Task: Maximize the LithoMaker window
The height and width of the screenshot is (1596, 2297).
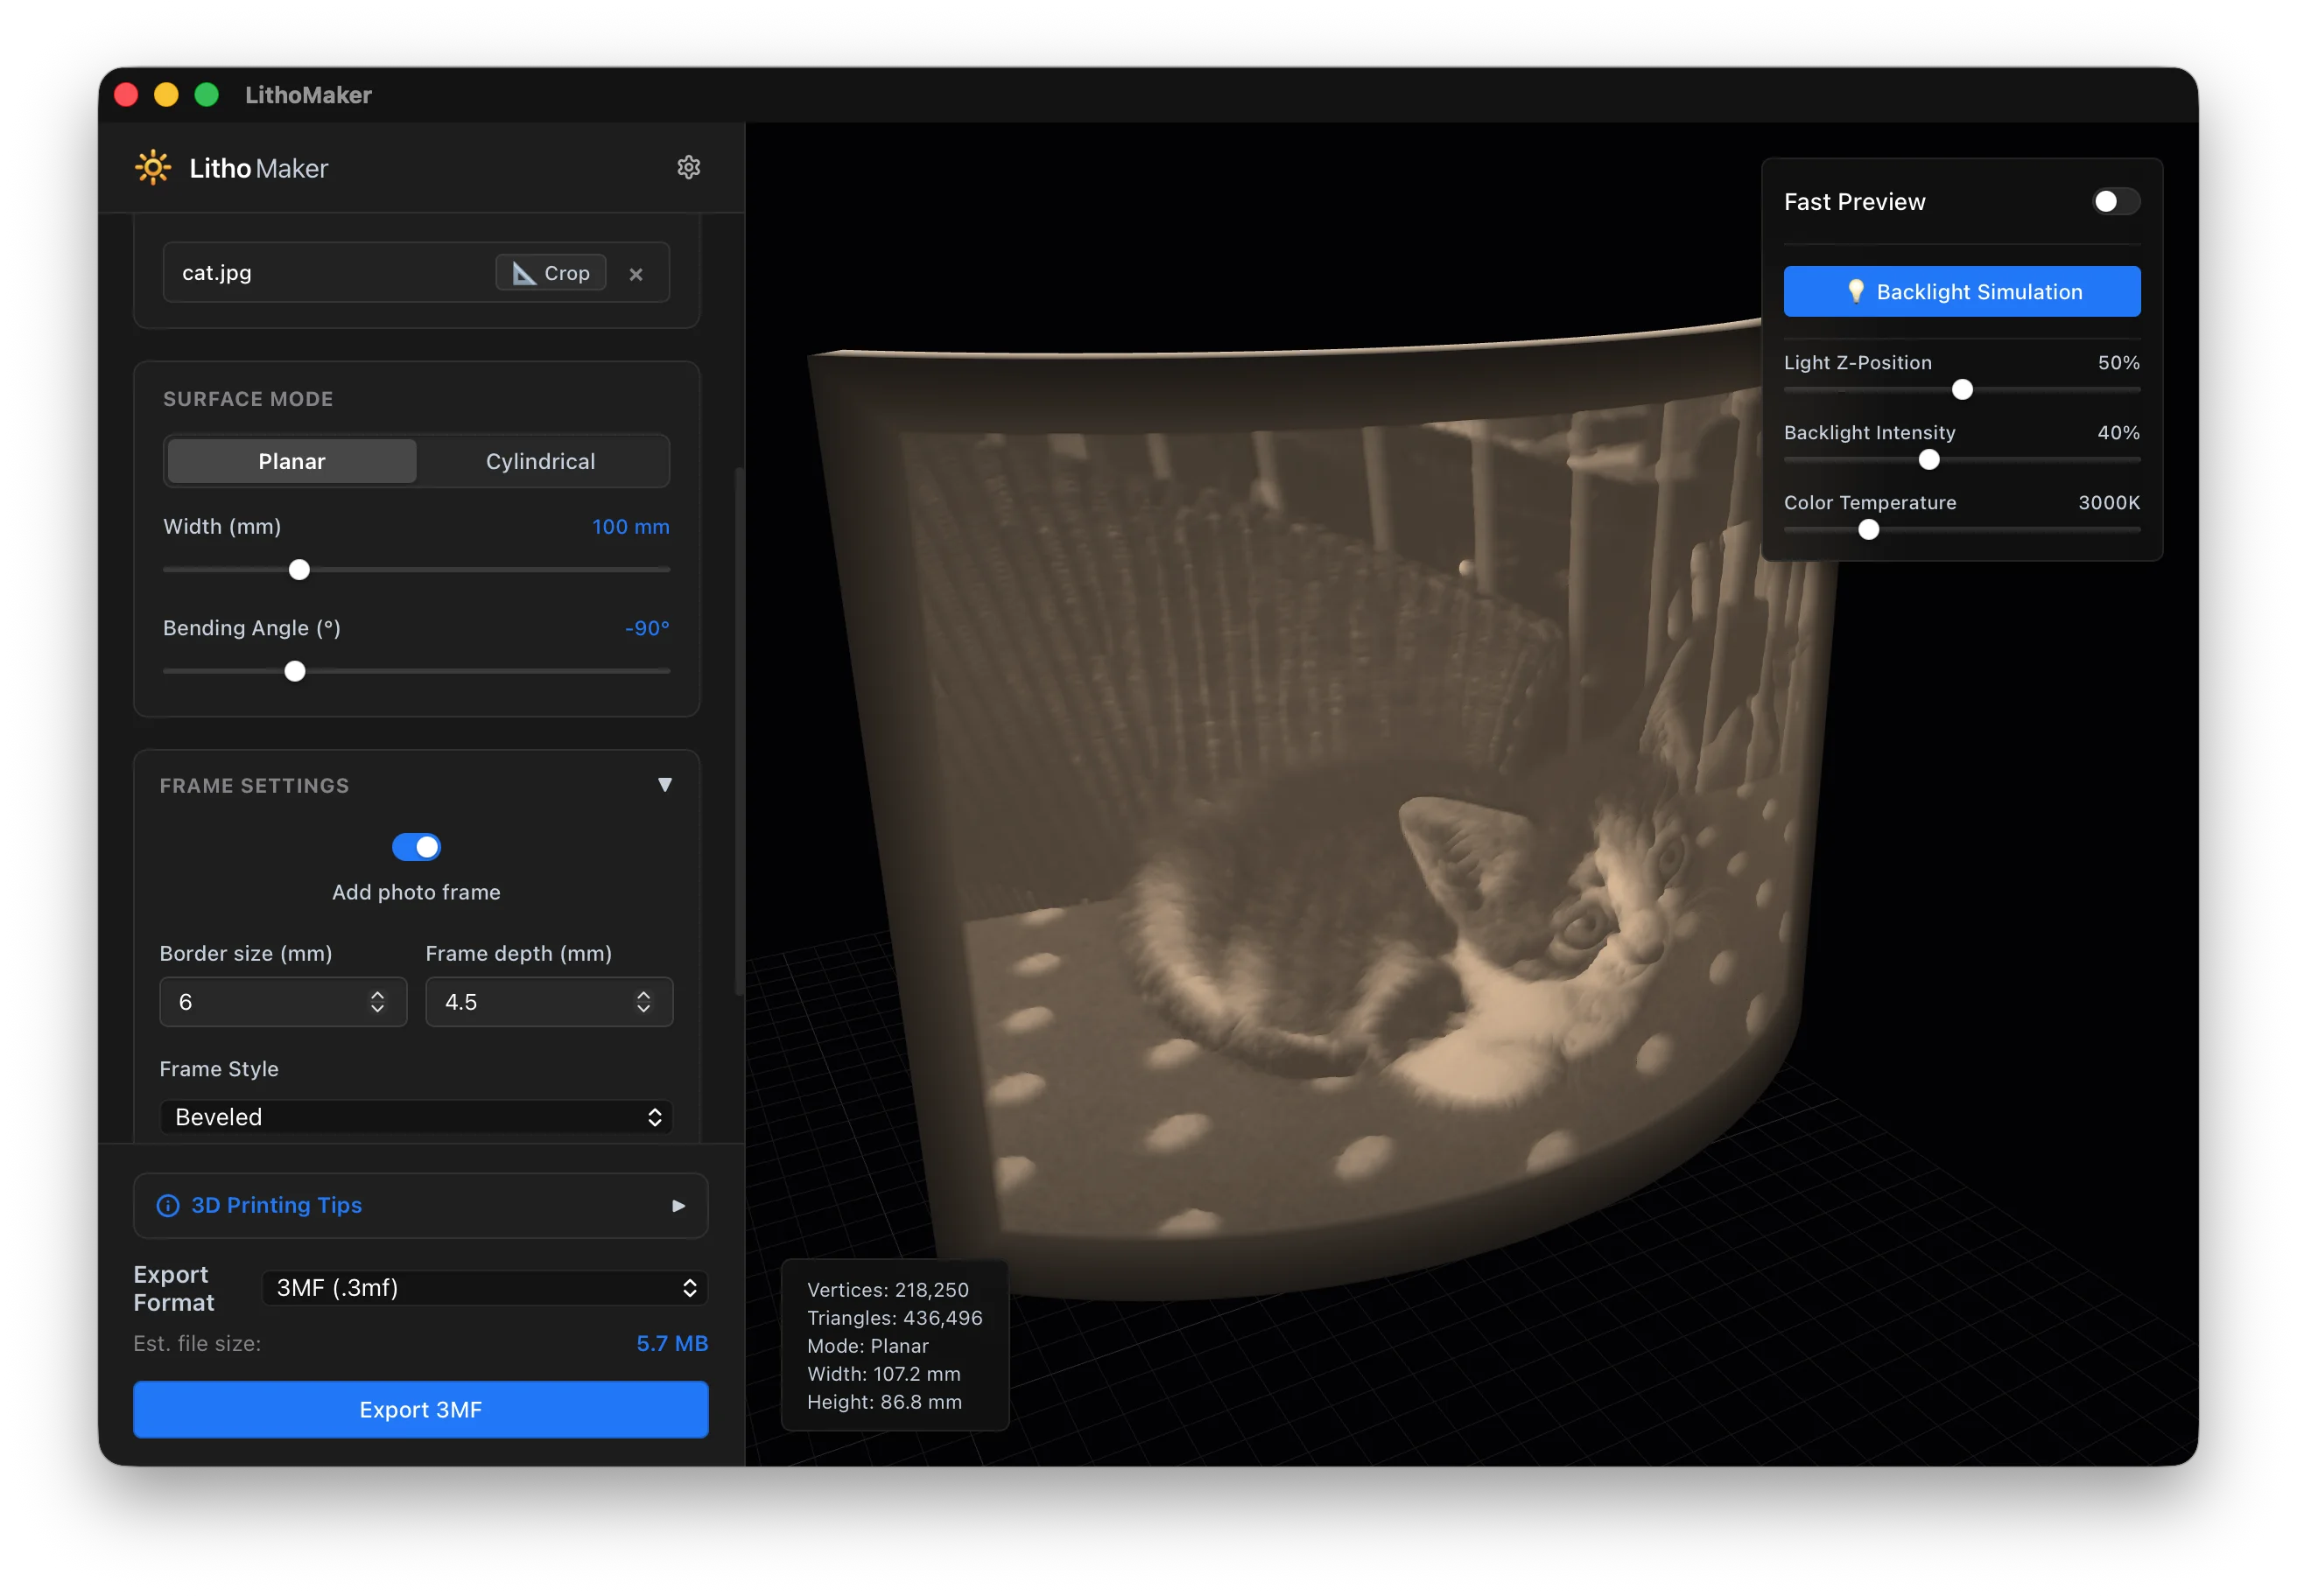Action: (207, 95)
